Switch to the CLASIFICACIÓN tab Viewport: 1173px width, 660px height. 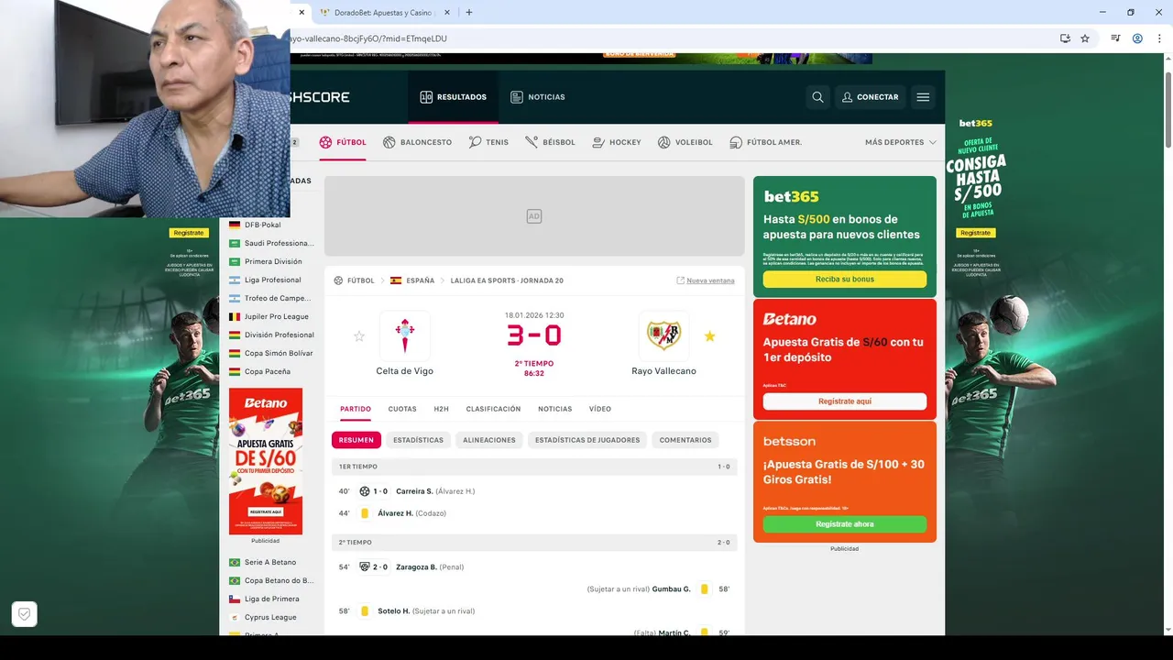(493, 409)
